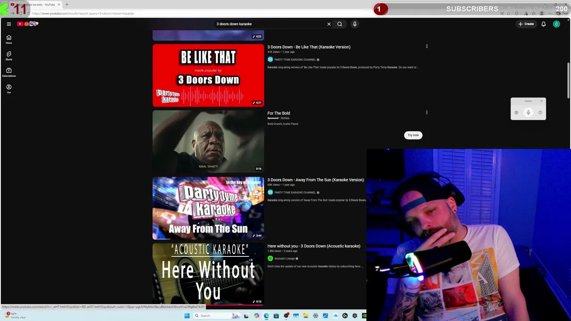This screenshot has width=571, height=321.
Task: Play the Away From The Sun thumbnail
Action: [x=208, y=208]
